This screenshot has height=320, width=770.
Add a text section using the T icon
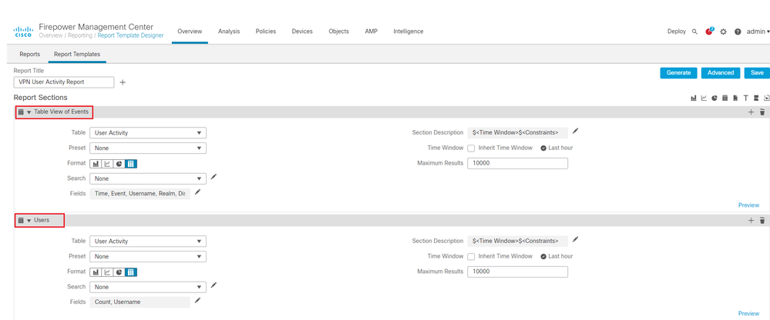pyautogui.click(x=745, y=98)
